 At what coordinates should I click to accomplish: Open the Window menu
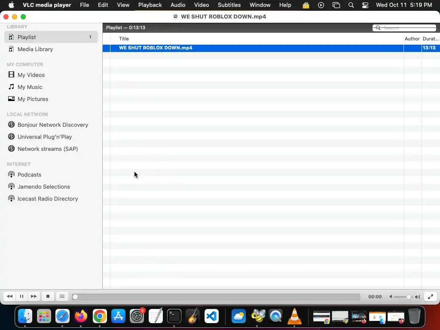click(x=260, y=5)
